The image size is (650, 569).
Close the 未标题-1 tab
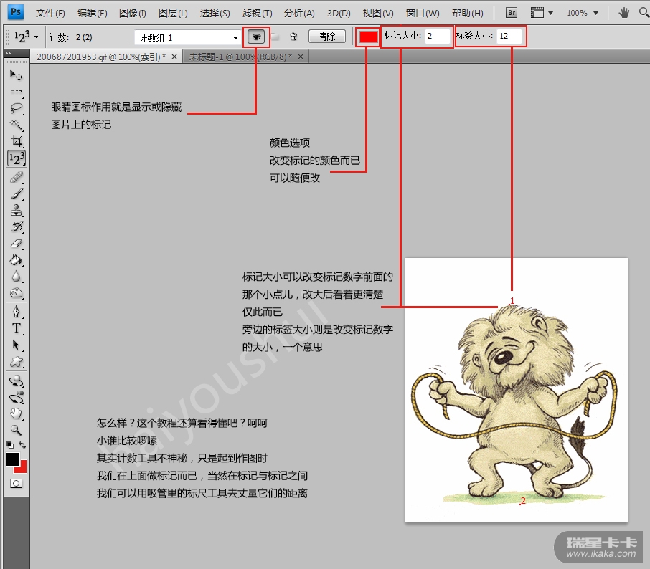click(x=301, y=57)
